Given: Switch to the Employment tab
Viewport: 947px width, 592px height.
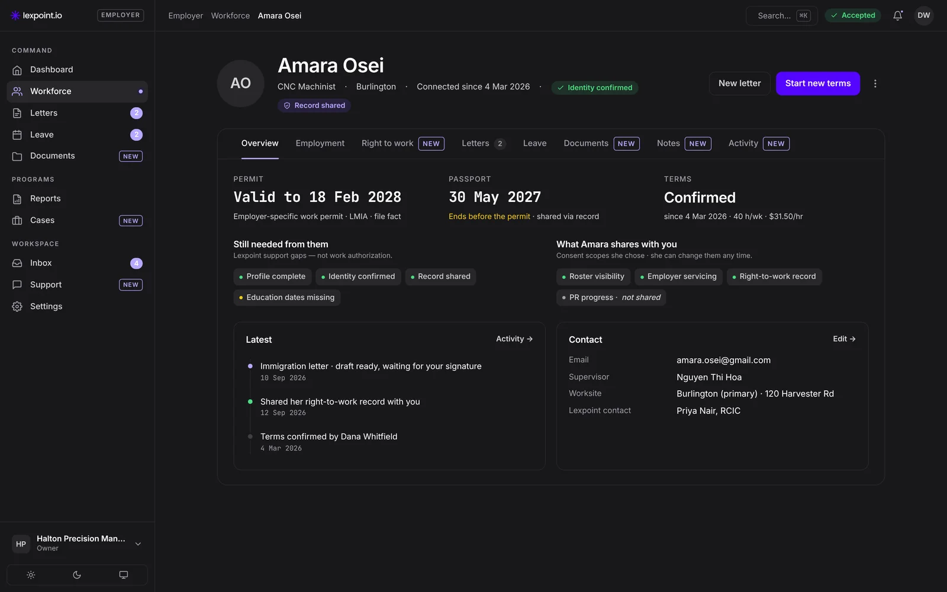Looking at the screenshot, I should 320,143.
